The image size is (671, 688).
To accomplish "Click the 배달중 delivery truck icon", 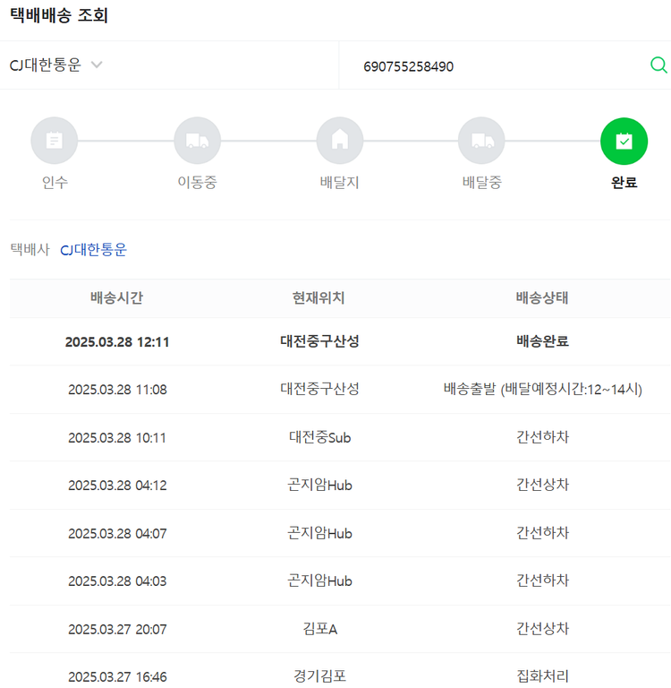I will 481,141.
